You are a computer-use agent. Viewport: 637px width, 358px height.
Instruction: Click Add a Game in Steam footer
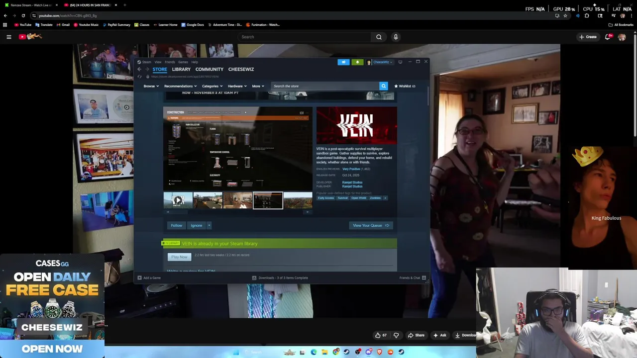coord(149,278)
